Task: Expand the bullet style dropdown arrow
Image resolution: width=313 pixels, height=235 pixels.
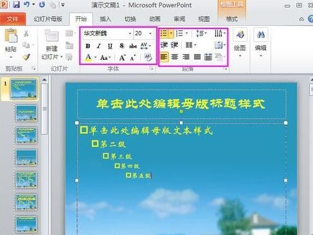Action: click(x=171, y=33)
